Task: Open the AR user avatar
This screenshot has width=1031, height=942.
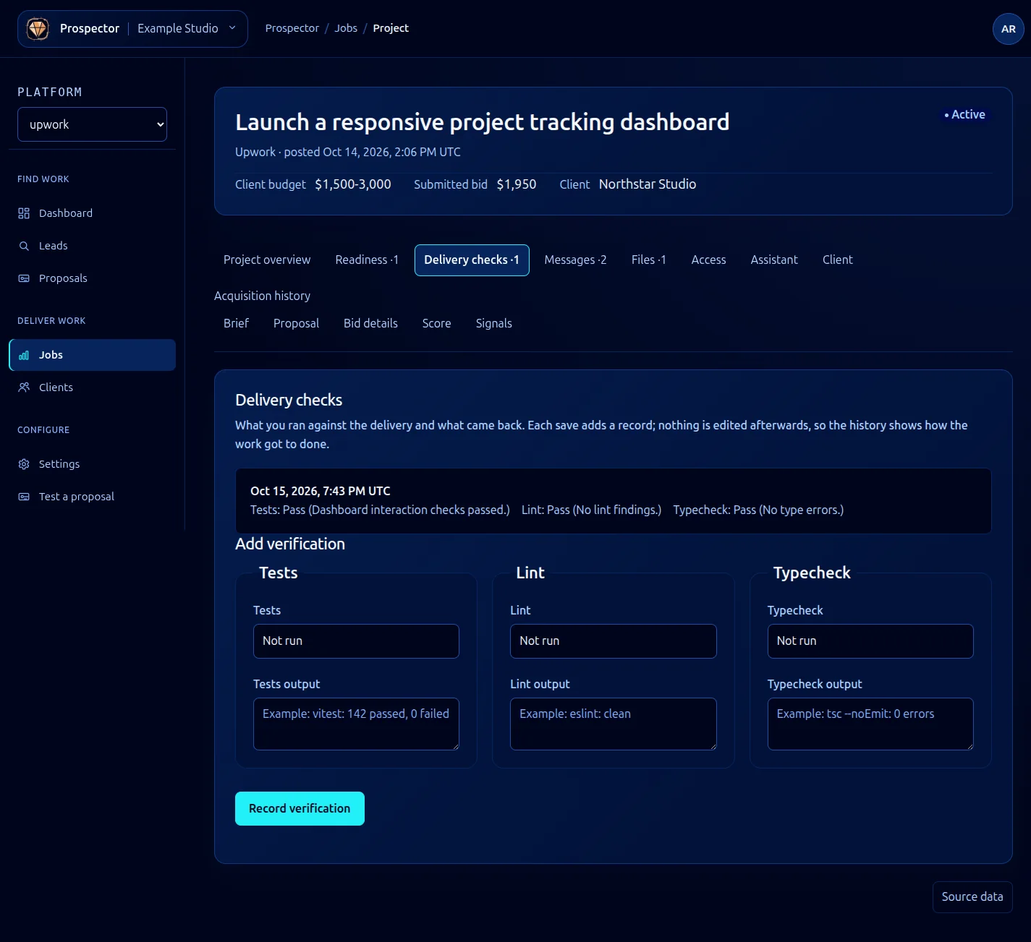Action: coord(1008,29)
